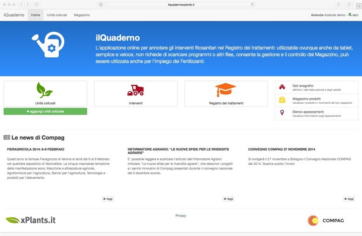Open the Privacy link in footer
Image resolution: width=362 pixels, height=236 pixels.
tap(181, 216)
